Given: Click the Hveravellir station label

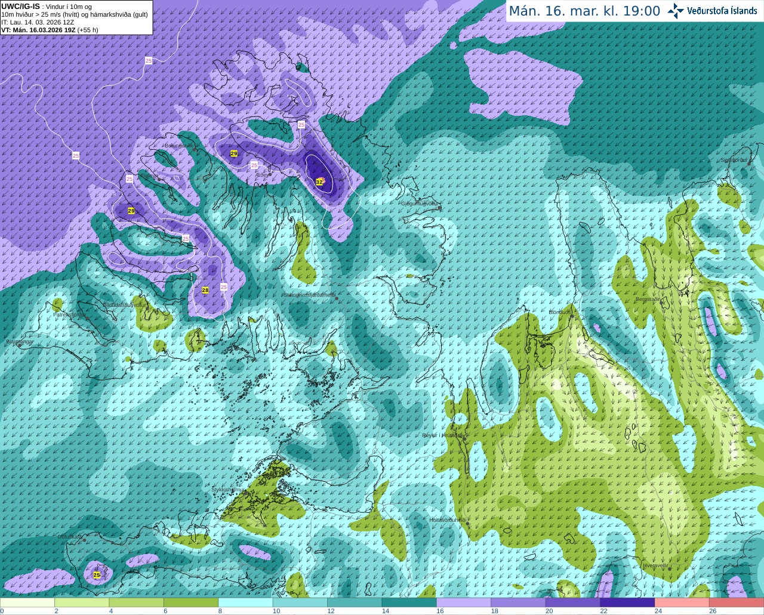Looking at the screenshot, I should coord(655,565).
